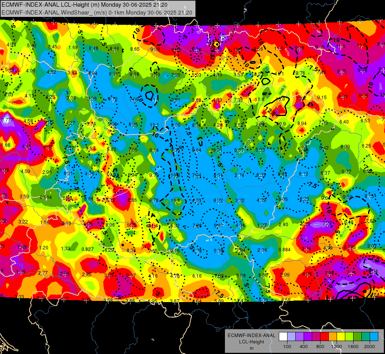
Task: Click the wind shear value "6.22"
Action: tap(218, 201)
